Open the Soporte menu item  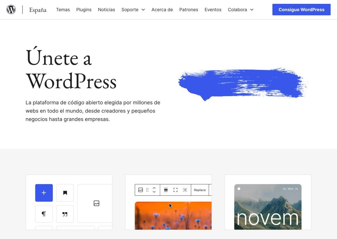(x=130, y=10)
